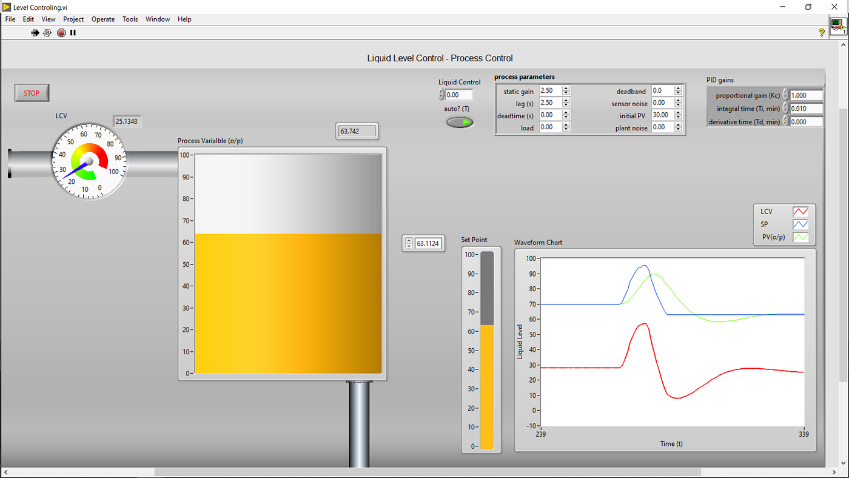849x478 pixels.
Task: Pause VI execution using the Pause icon
Action: (x=73, y=32)
